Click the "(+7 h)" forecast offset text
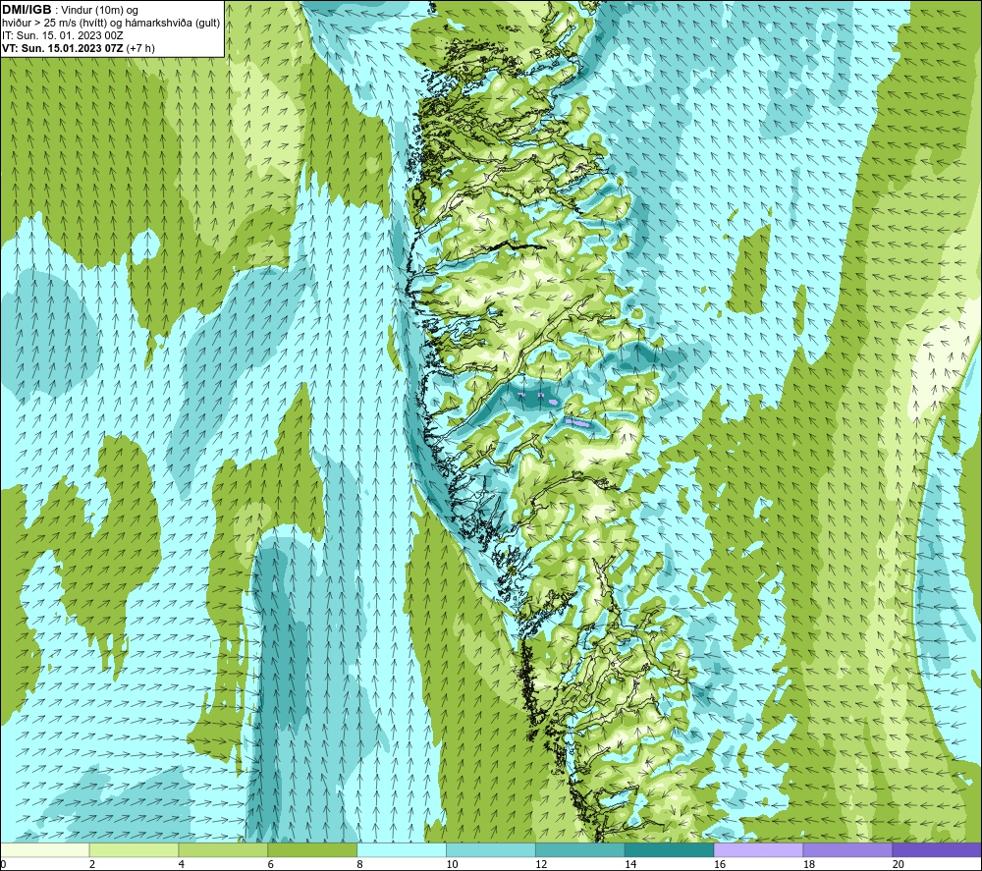Screen dimensions: 982x871 (x=140, y=48)
